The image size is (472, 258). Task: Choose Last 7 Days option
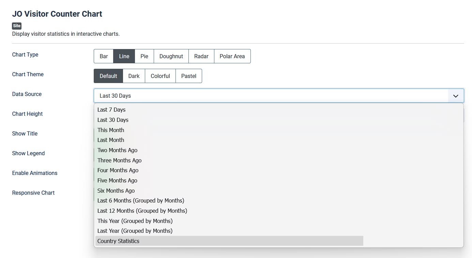[111, 110]
